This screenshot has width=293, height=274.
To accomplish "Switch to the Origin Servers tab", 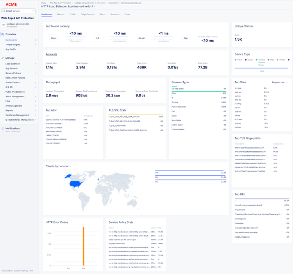I will tap(88, 14).
